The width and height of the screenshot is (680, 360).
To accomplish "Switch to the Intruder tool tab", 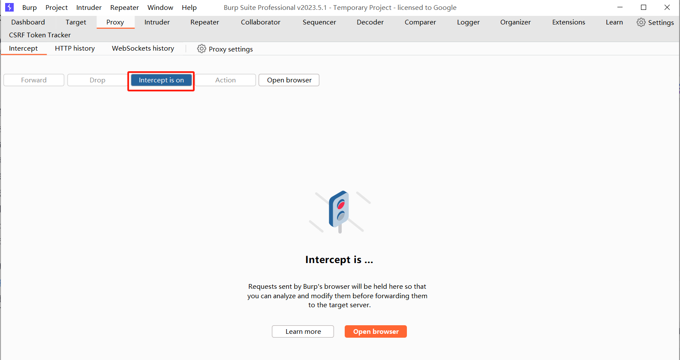I will pos(157,22).
